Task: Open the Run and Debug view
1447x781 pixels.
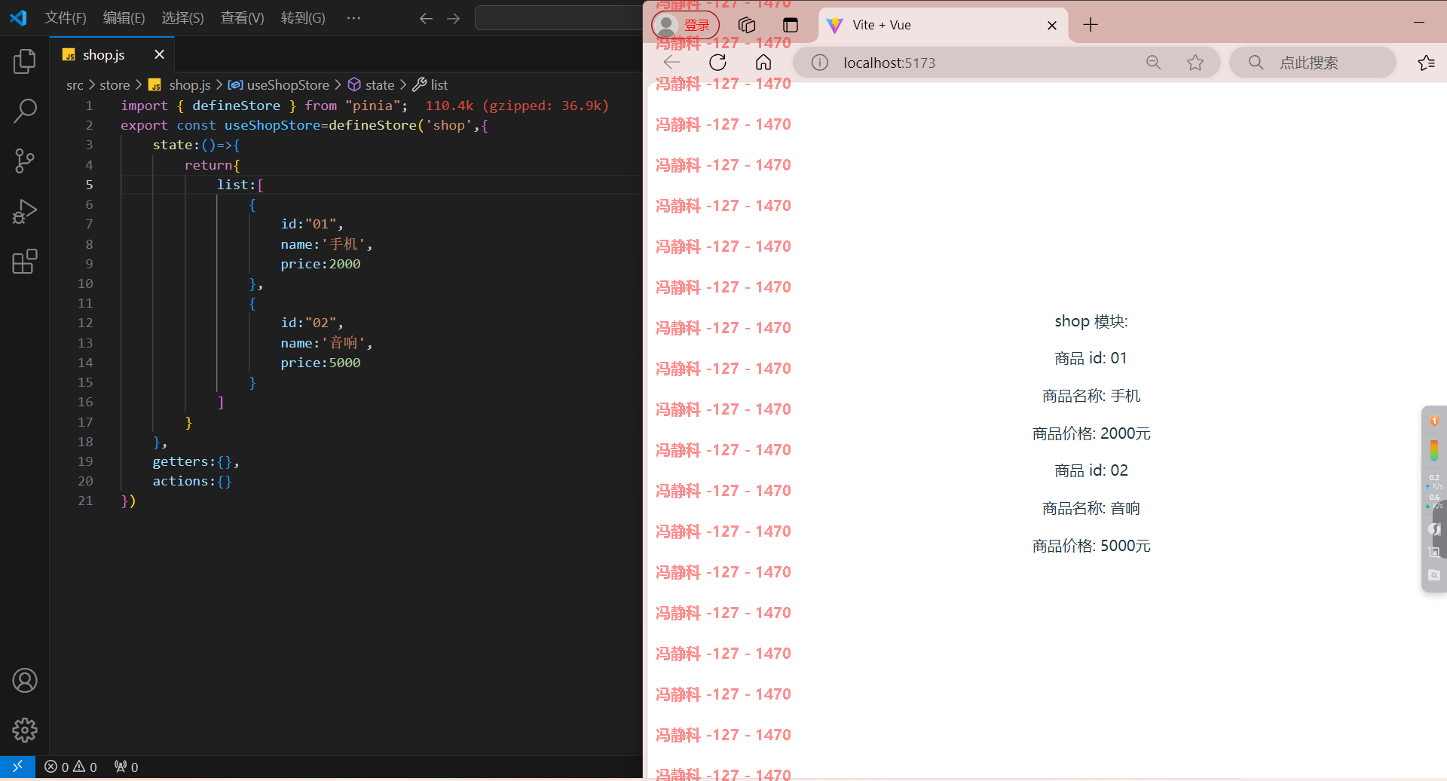Action: pos(24,211)
